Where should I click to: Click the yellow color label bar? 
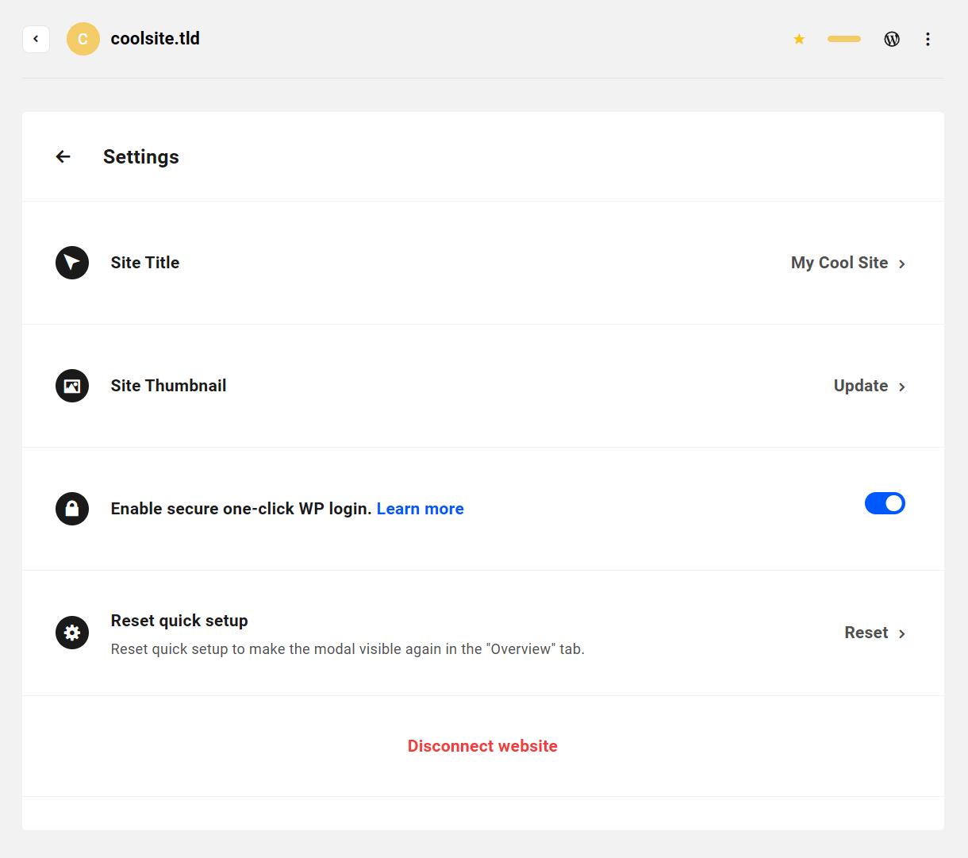coord(844,39)
